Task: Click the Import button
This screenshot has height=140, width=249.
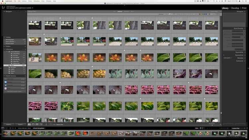Action: pyautogui.click(x=9, y=124)
